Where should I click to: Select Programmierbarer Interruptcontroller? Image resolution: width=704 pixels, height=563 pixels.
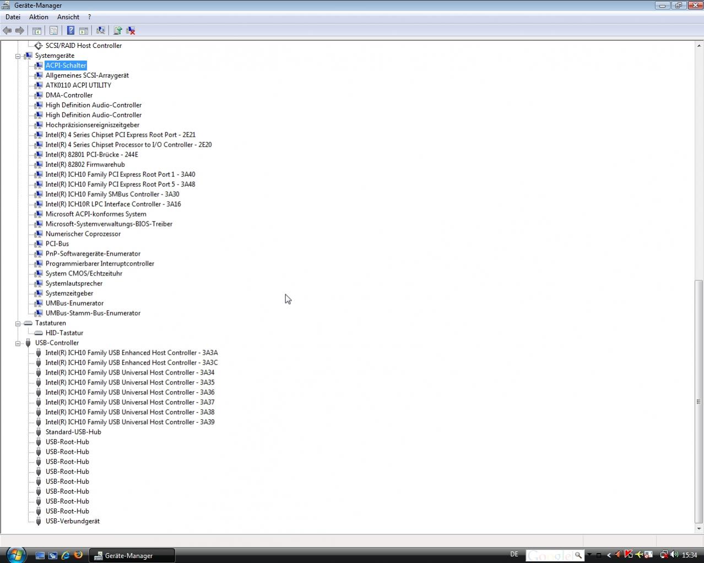[100, 264]
